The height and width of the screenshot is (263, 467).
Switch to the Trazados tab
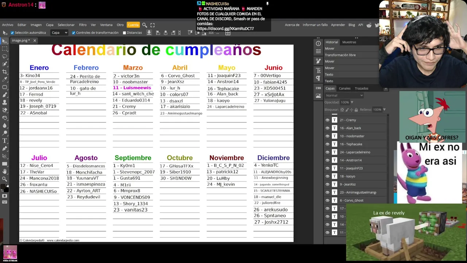362,88
